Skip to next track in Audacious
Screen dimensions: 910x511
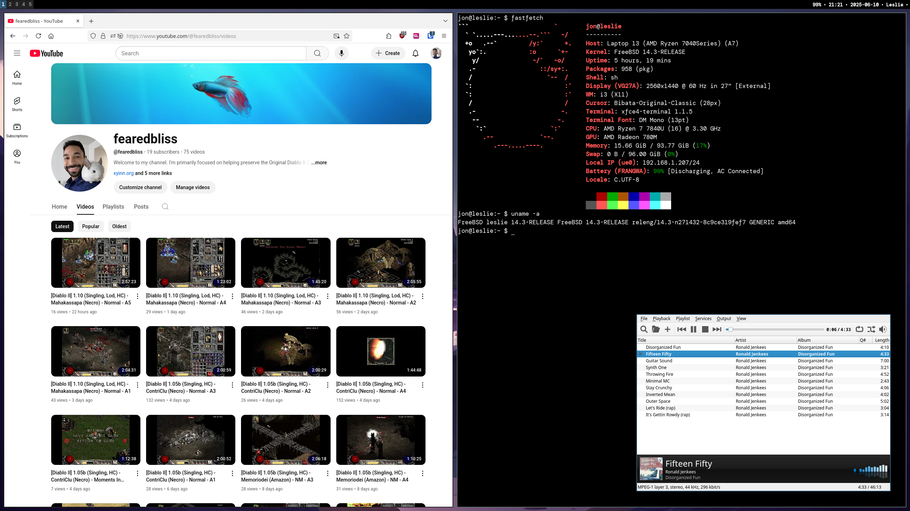(x=717, y=329)
